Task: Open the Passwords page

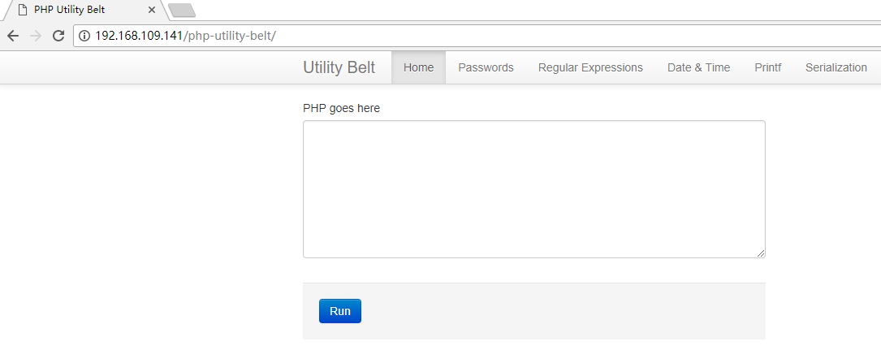Action: click(x=486, y=67)
